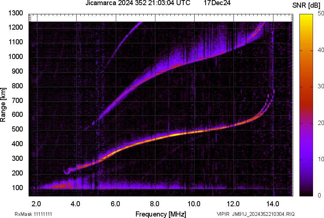Screen dimensions: 324x218
Task: Click the file name "JM91J_2024352210304.RIQ"
Action: (264, 214)
